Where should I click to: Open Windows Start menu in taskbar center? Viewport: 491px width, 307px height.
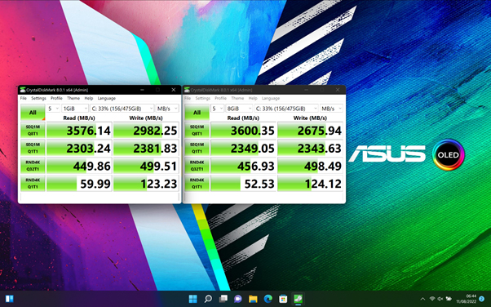(x=192, y=299)
